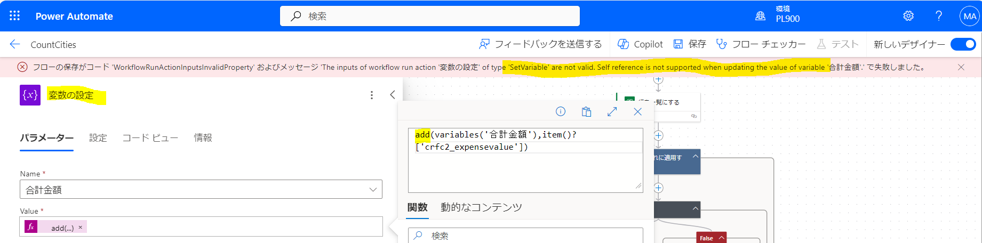Click the Power Automate title link

click(x=74, y=17)
